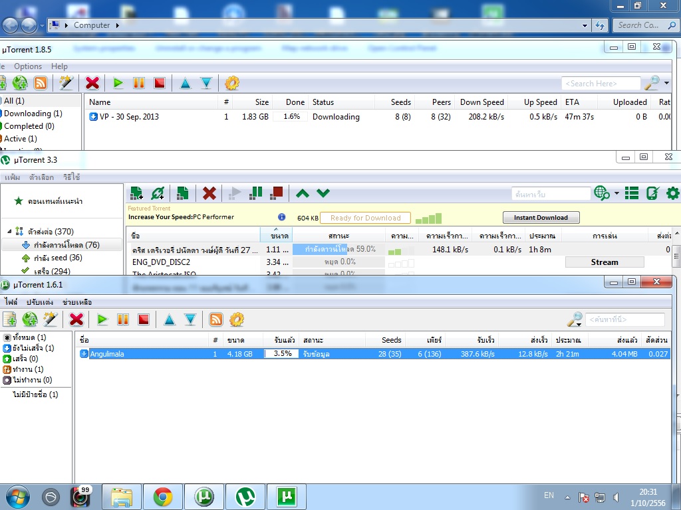Image resolution: width=681 pixels, height=510 pixels.
Task: Open search engine dropdown arrow in µTorrent 1.8.5
Action: (666, 83)
